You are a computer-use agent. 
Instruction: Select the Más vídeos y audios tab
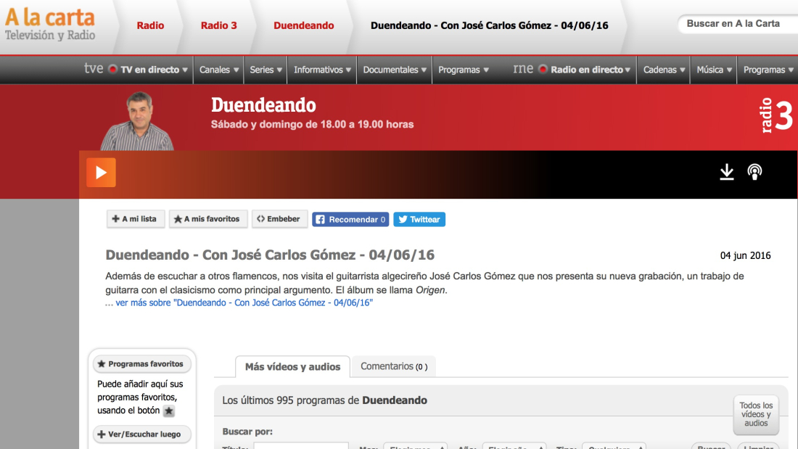pos(292,367)
